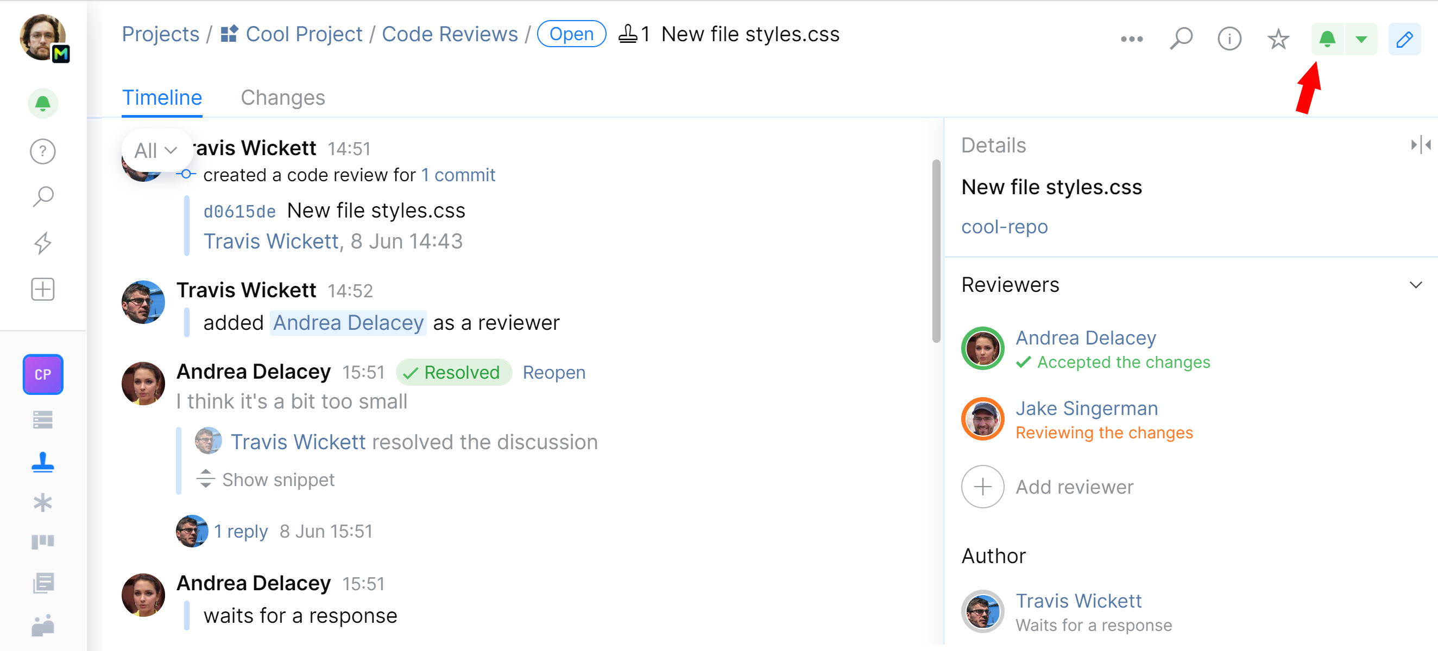Click Reopen on resolved discussion
This screenshot has height=651, width=1438.
[553, 372]
